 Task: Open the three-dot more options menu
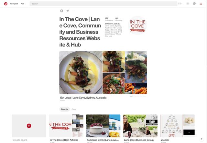pyautogui.click(x=74, y=11)
